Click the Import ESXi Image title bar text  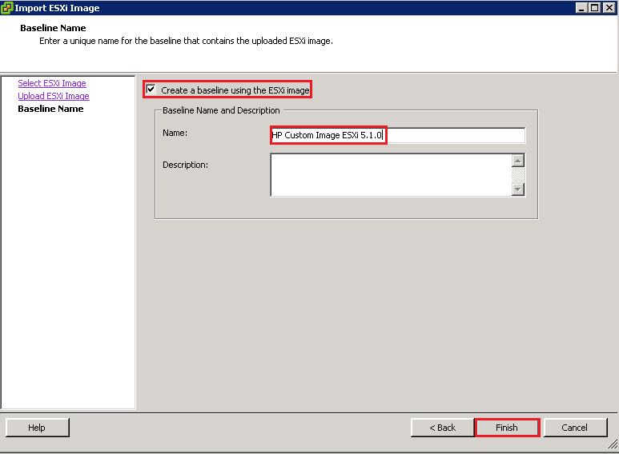tap(58, 8)
